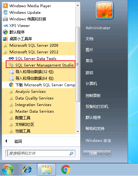
Task: Launch Windows Update icon
Action: pyautogui.click(x=5, y=12)
